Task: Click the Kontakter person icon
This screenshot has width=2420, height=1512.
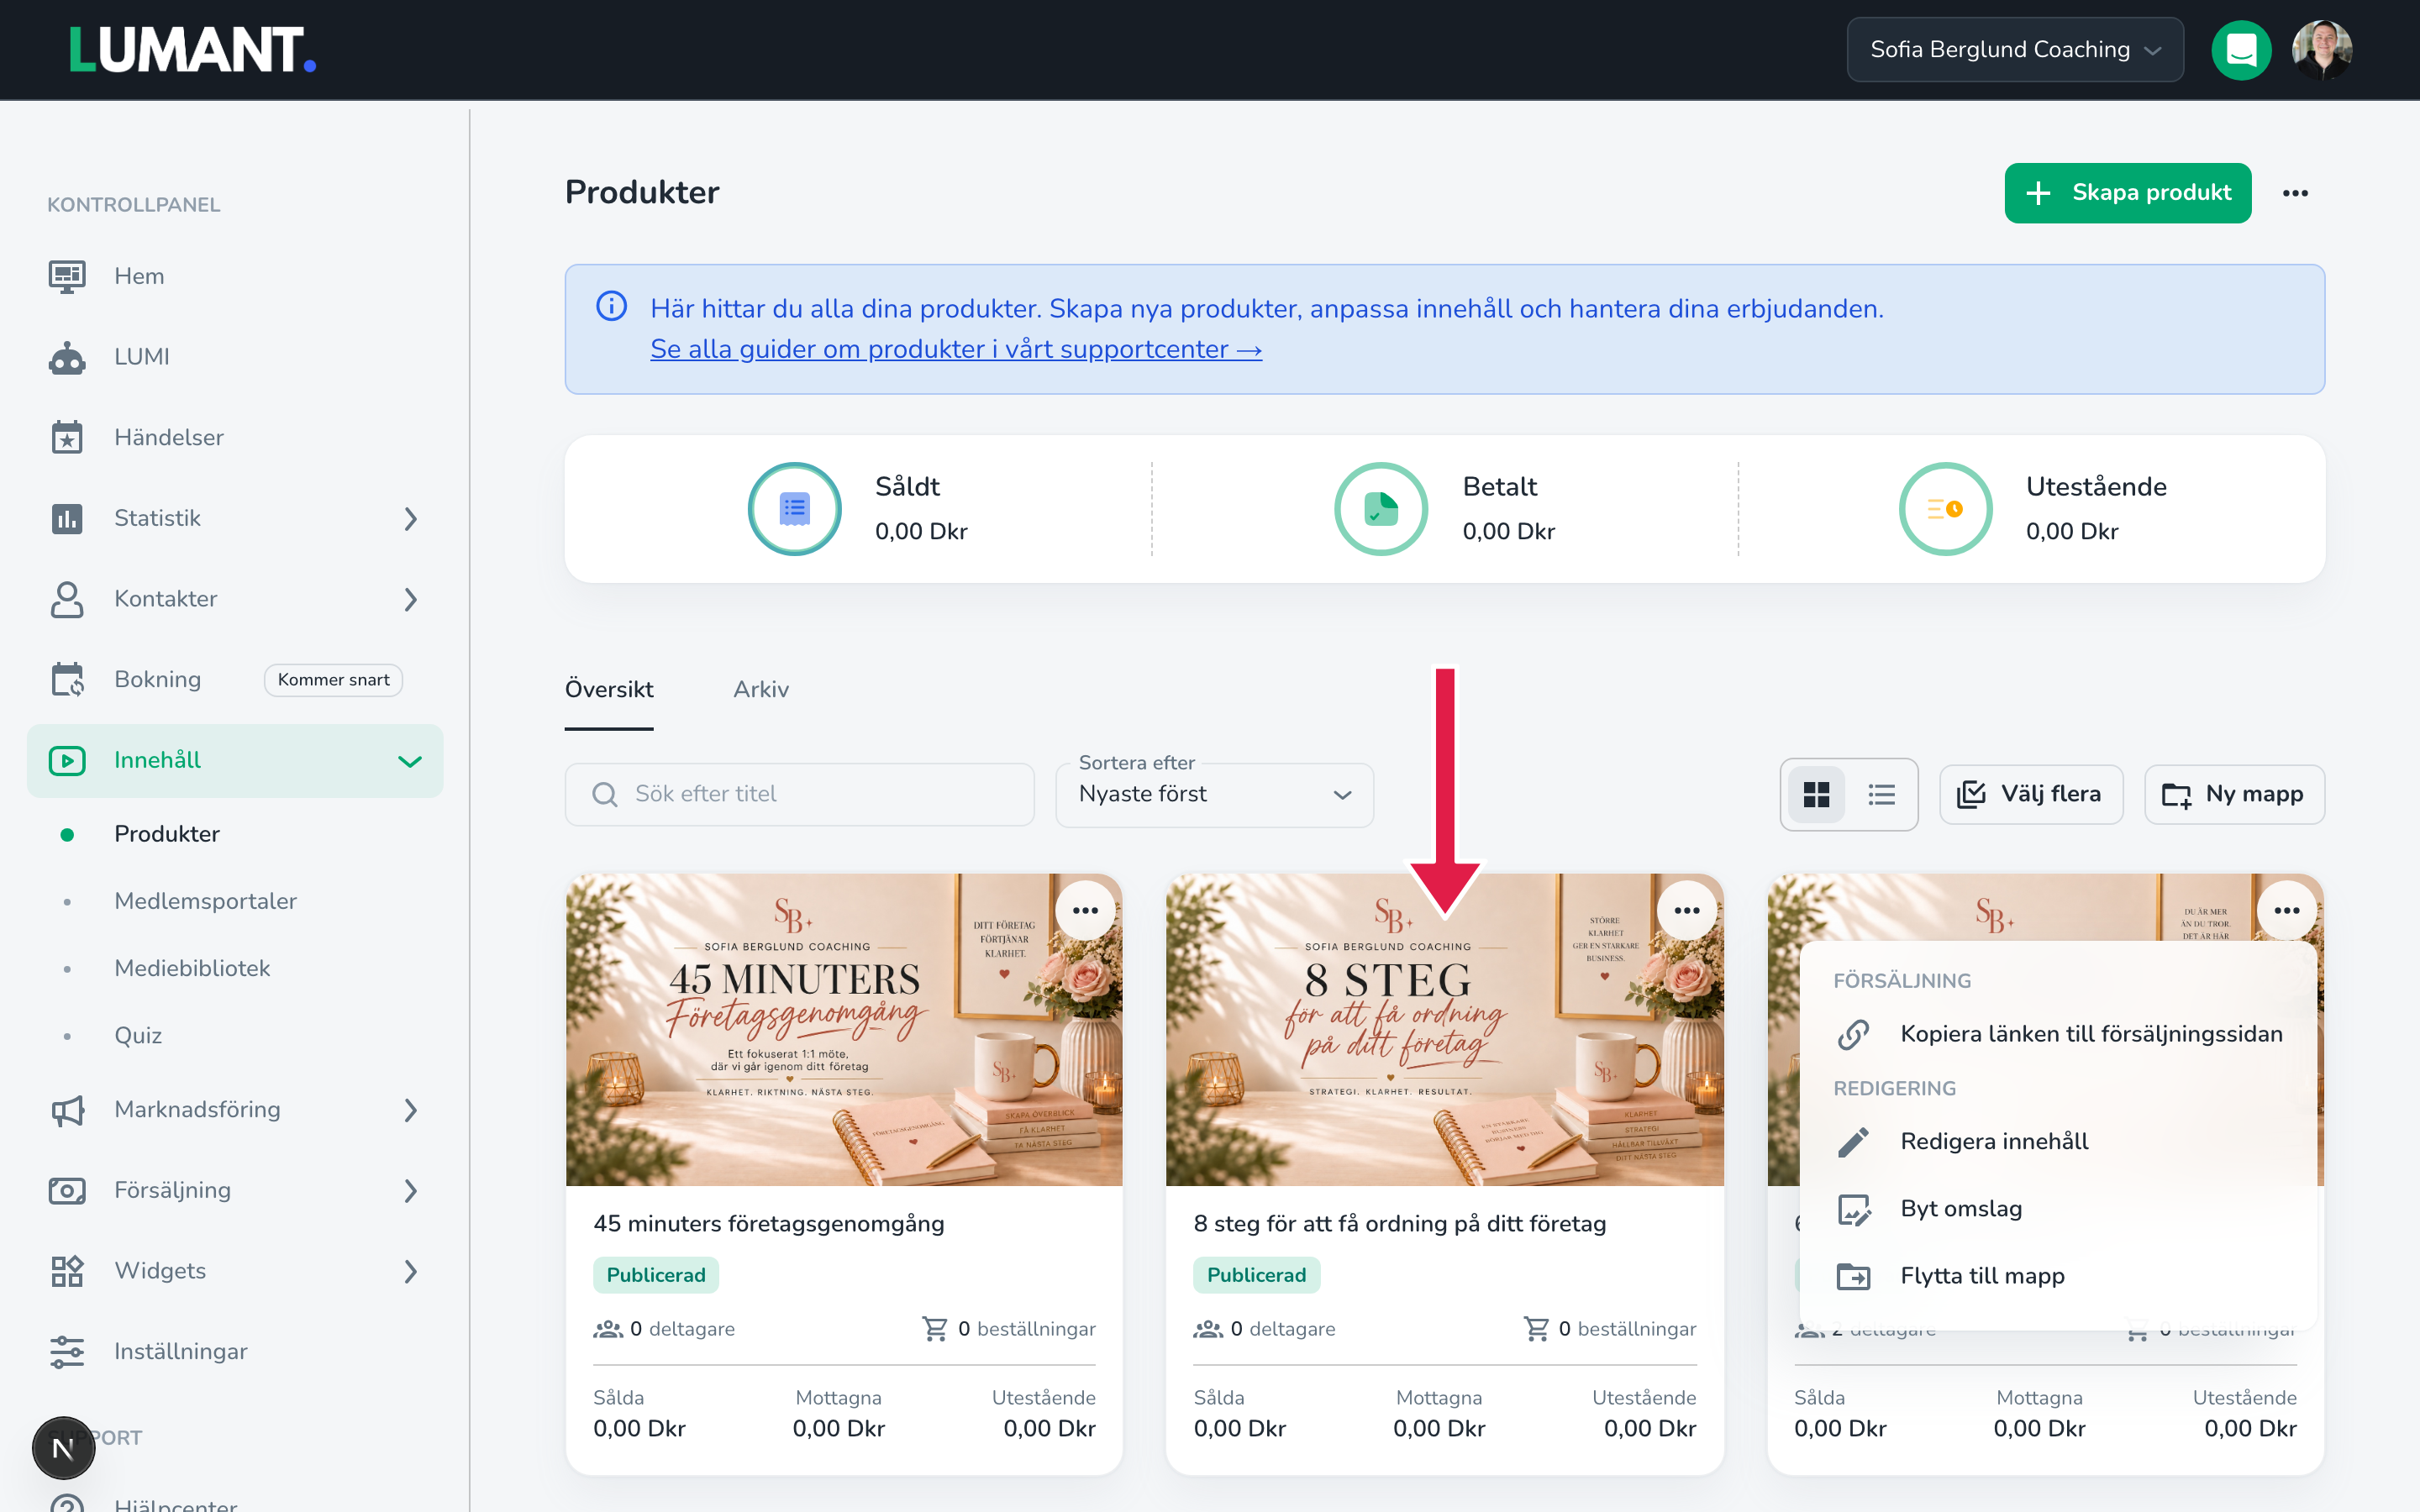Action: click(67, 599)
